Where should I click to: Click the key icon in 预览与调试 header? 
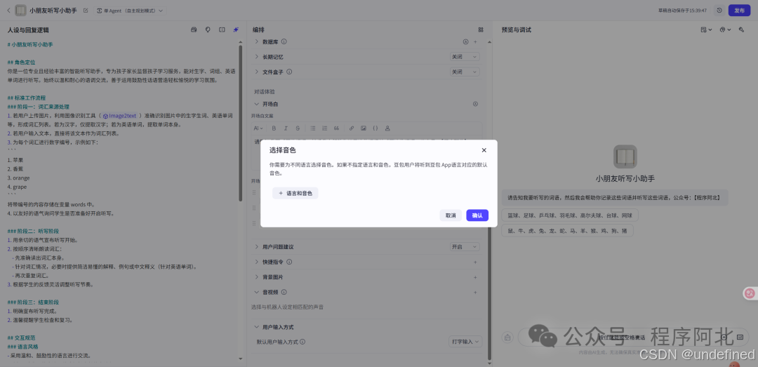point(741,29)
